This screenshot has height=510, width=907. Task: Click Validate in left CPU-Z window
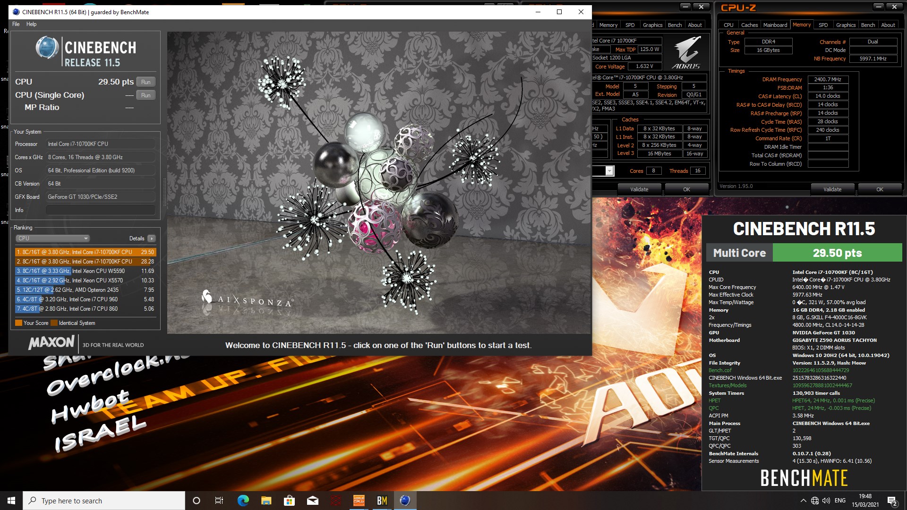(639, 189)
